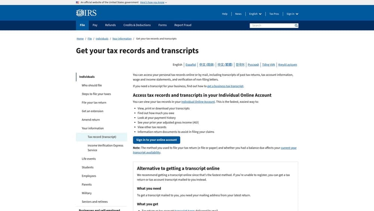Viewport: 374px width, 211px height.
Task: Click the File breadcrumb link
Action: (x=89, y=39)
